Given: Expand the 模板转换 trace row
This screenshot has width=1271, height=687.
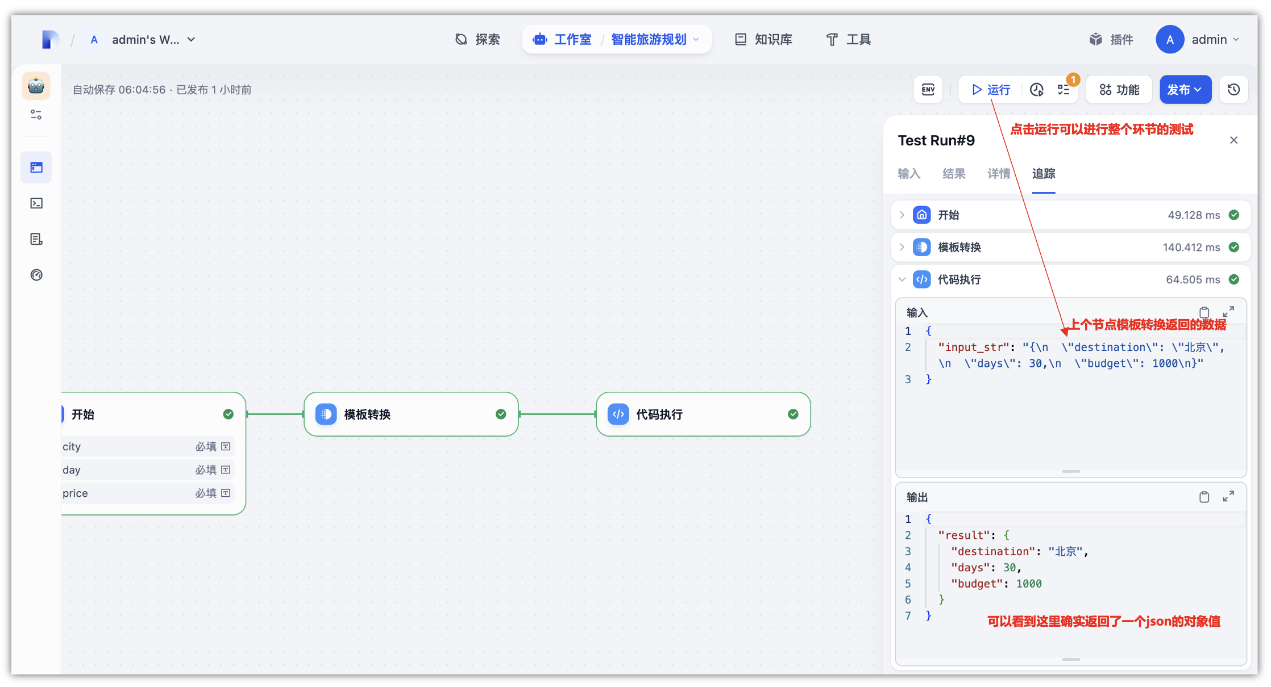Looking at the screenshot, I should (x=902, y=248).
